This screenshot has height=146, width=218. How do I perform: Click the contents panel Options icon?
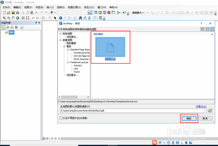pyautogui.click(x=22, y=28)
